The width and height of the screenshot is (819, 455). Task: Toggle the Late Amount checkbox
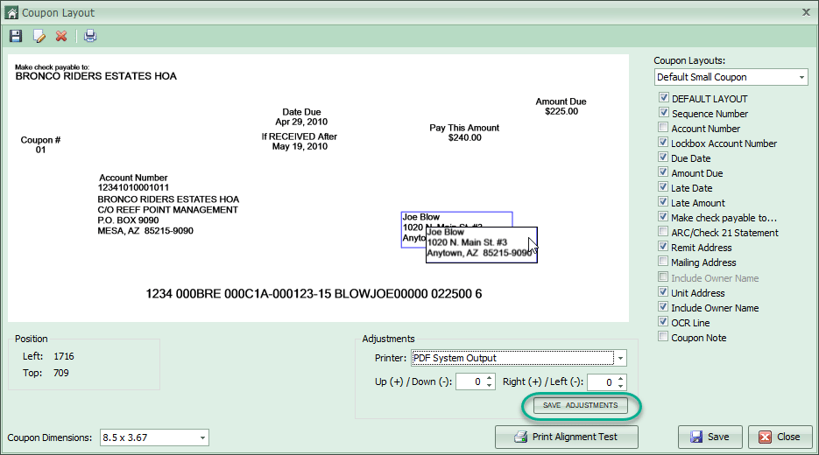[x=663, y=202]
